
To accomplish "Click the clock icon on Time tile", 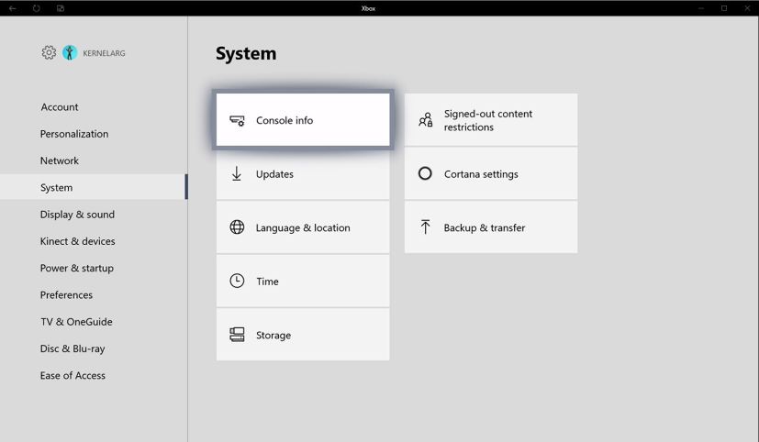I will (x=237, y=281).
